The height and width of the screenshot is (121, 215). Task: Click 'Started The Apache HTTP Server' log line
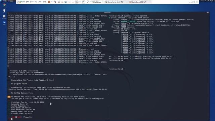pyautogui.click(x=140, y=58)
